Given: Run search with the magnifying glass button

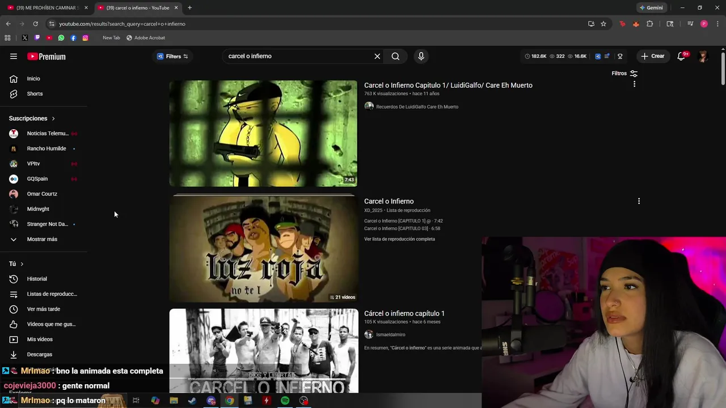Looking at the screenshot, I should [x=395, y=56].
